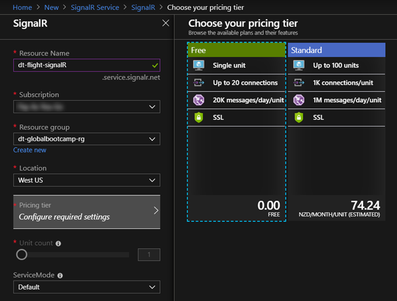397x301 pixels.
Task: Click the Standard tier connections arrows icon
Action: coord(299,83)
